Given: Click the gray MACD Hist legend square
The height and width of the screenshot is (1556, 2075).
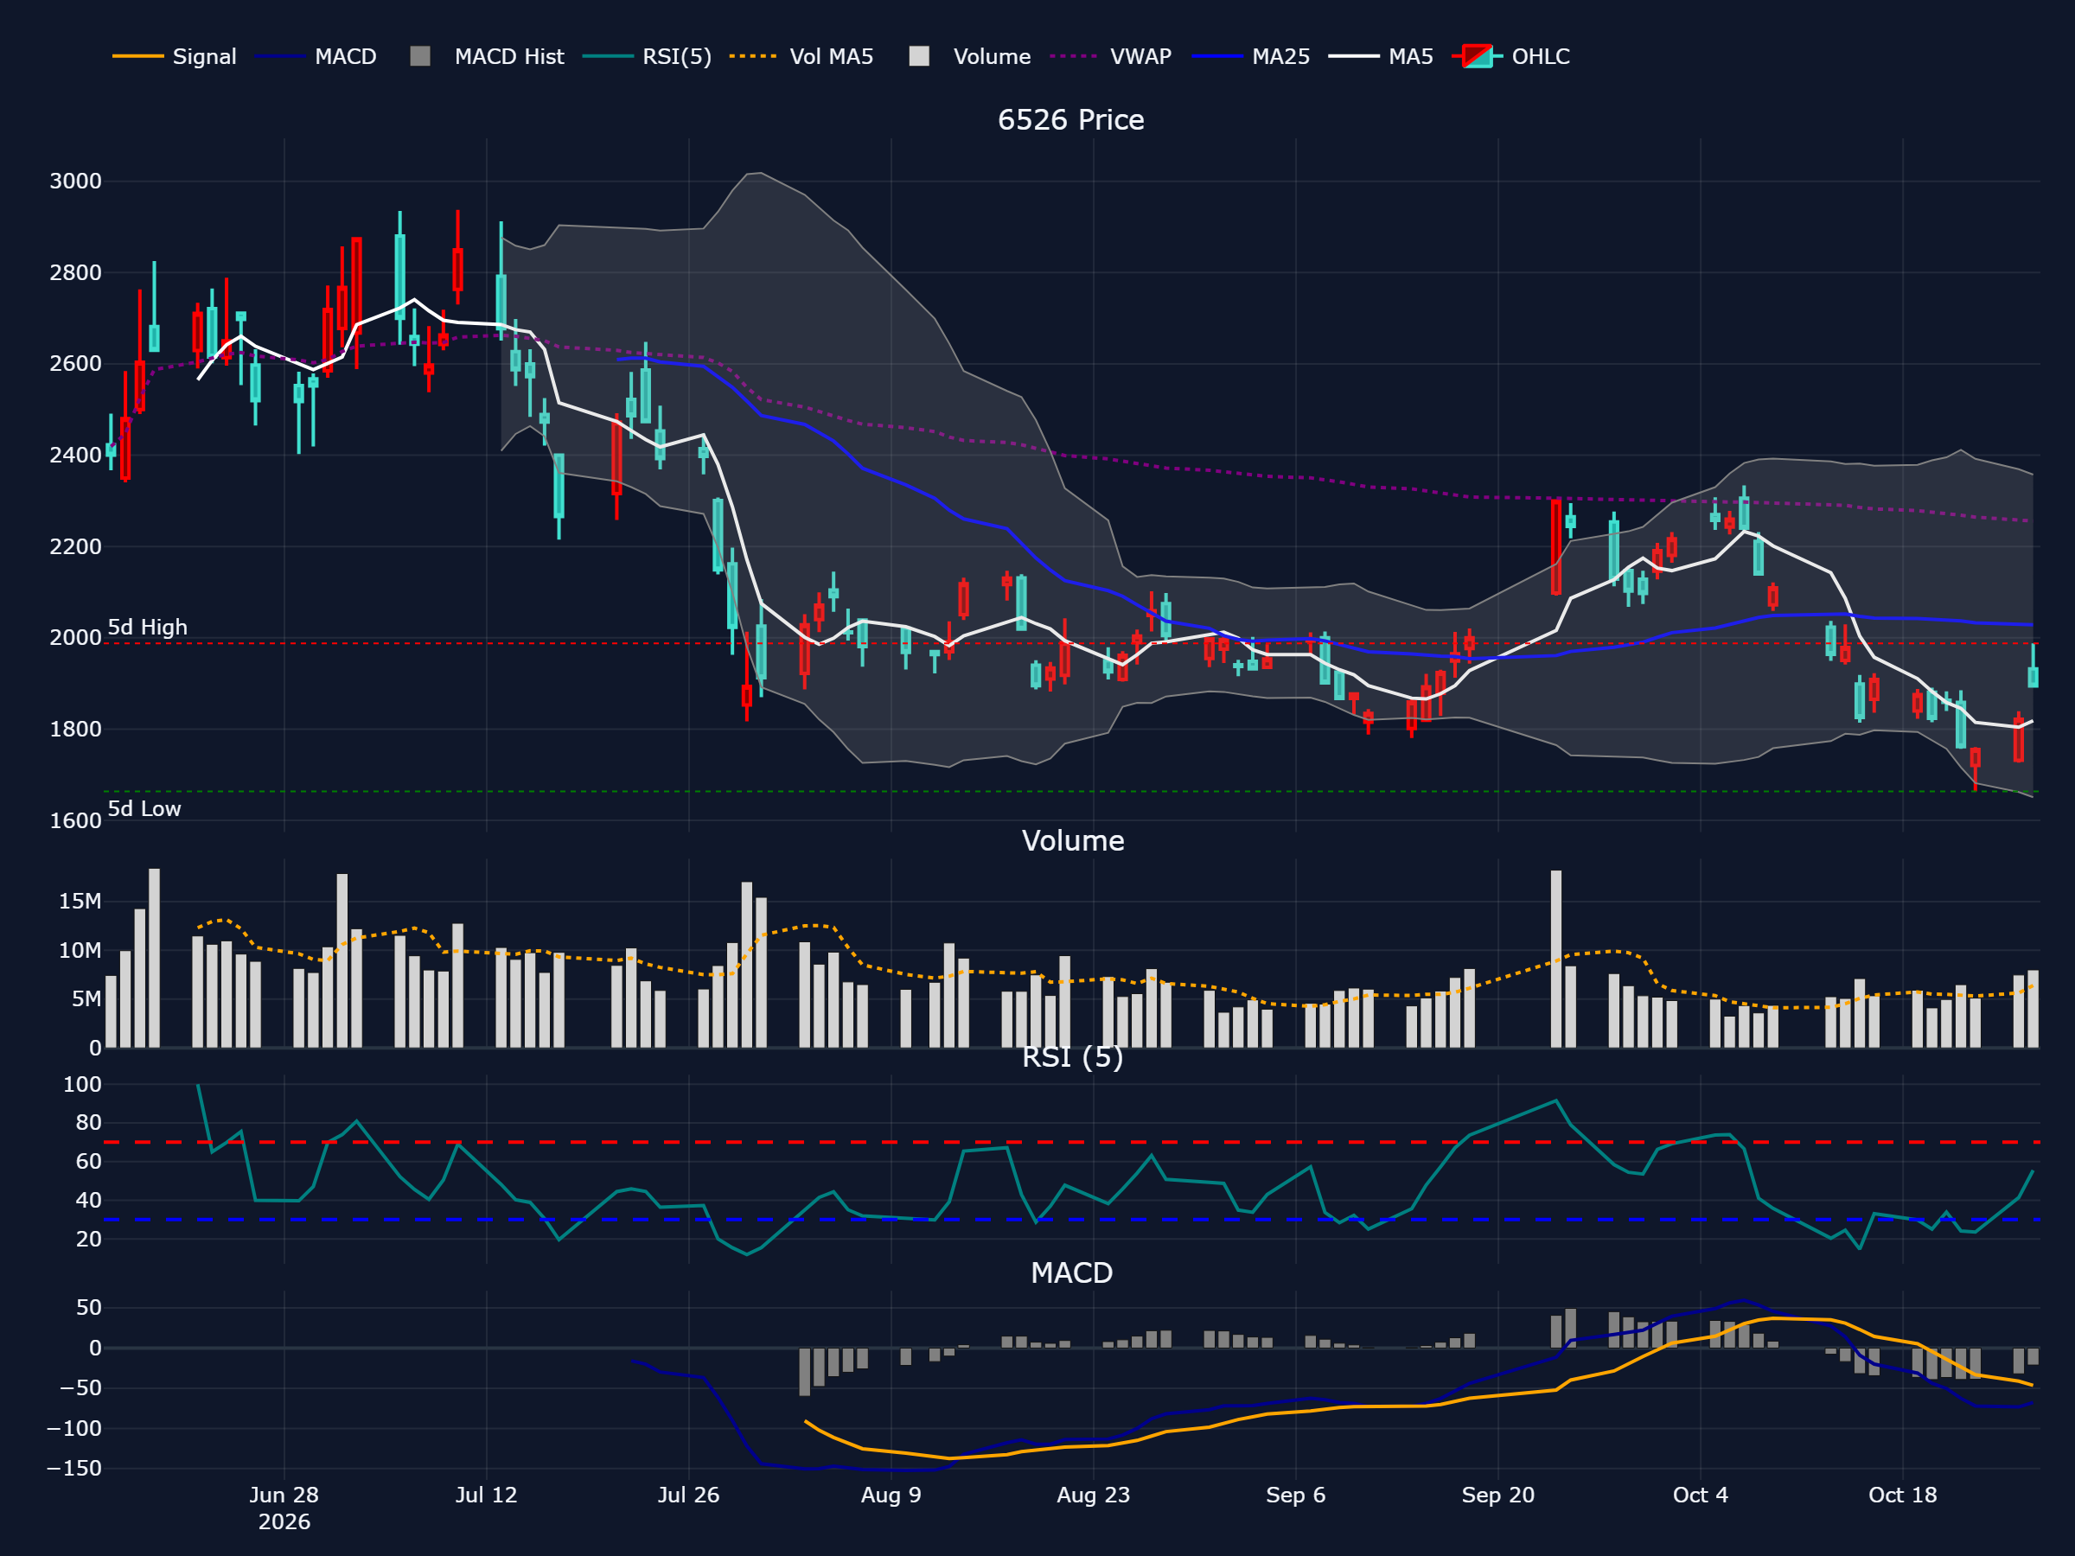Looking at the screenshot, I should coord(420,56).
